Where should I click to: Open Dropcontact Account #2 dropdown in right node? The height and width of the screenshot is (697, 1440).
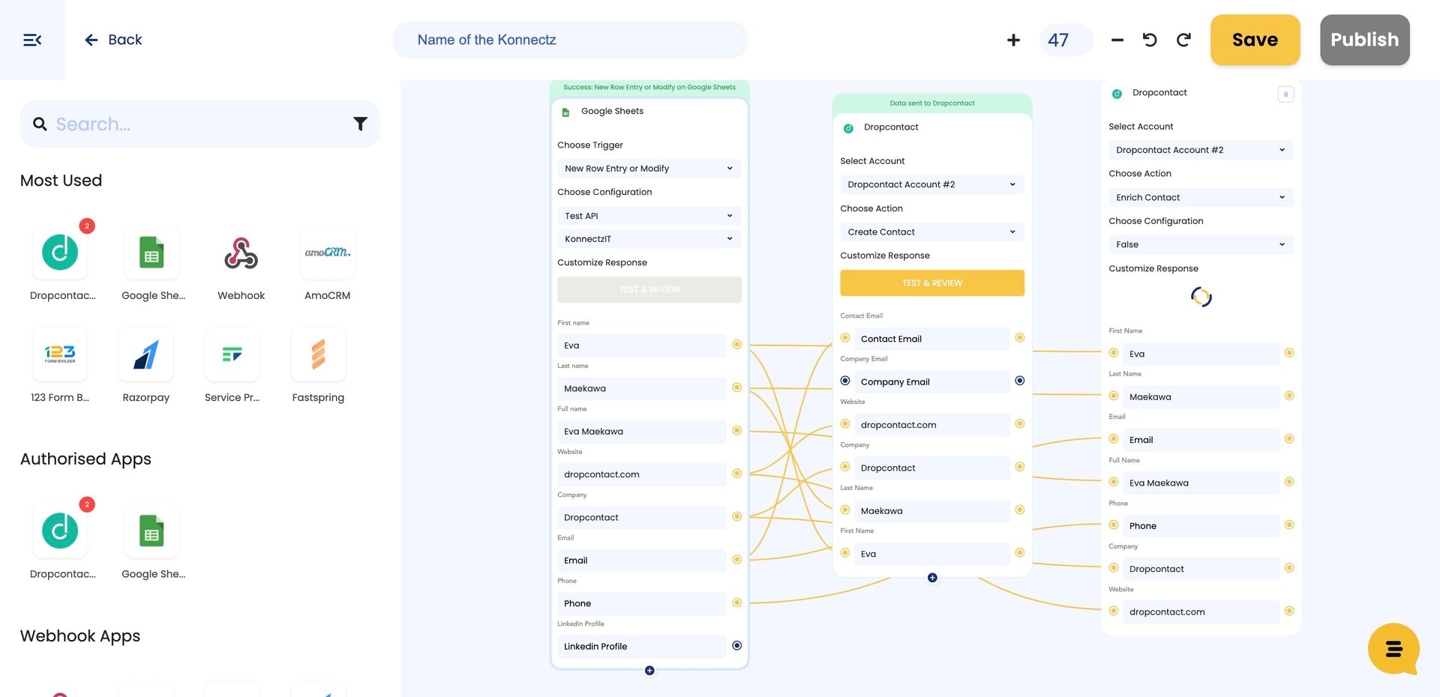coord(1201,150)
